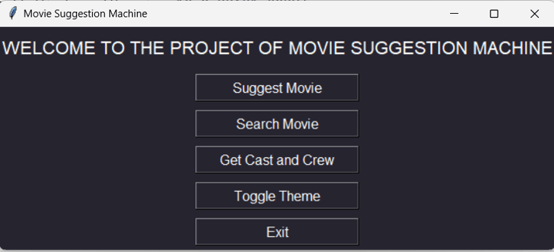Hit the square maximize icon

coord(494,14)
